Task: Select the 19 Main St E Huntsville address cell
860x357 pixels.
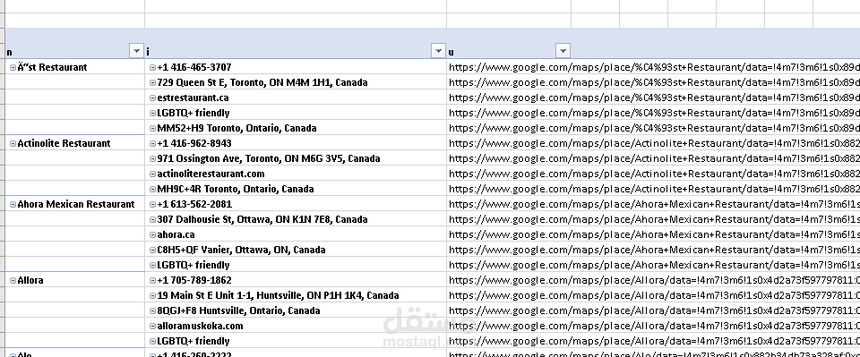Action: pyautogui.click(x=296, y=295)
